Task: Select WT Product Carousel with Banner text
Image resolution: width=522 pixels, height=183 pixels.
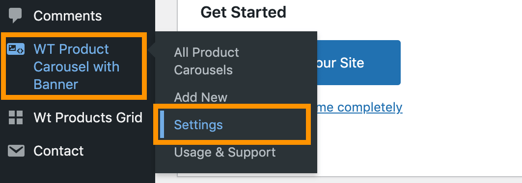Action: [76, 67]
